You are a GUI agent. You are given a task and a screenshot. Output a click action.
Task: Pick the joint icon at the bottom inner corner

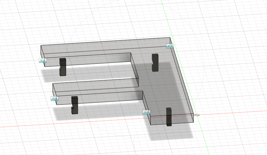146,112
